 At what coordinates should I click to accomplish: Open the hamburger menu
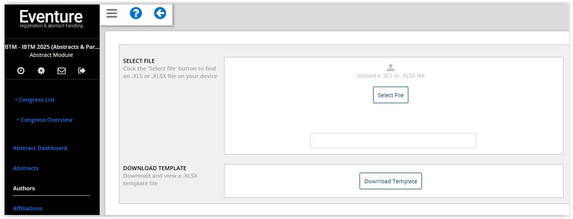coord(112,14)
